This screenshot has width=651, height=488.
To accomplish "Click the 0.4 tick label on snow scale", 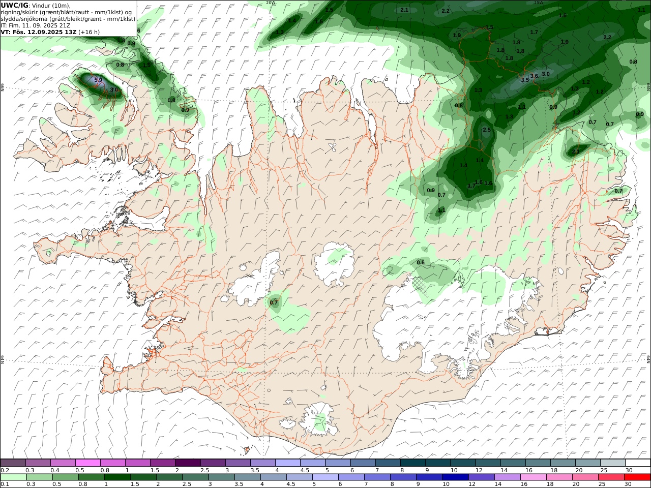I will click(x=54, y=470).
